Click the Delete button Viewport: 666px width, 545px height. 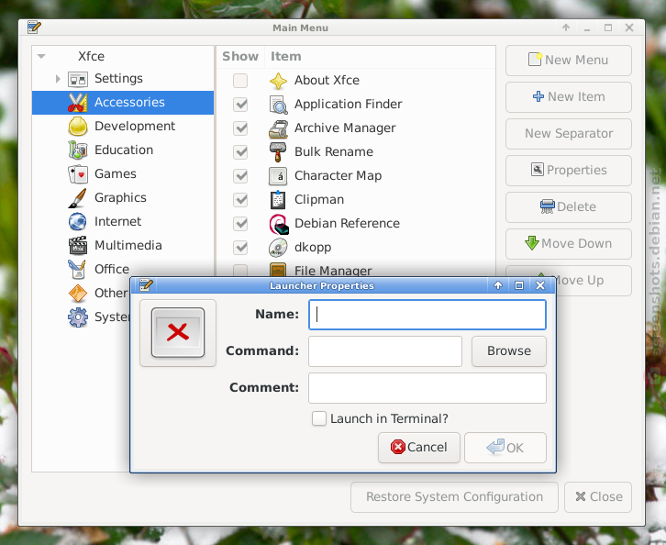pyautogui.click(x=569, y=207)
